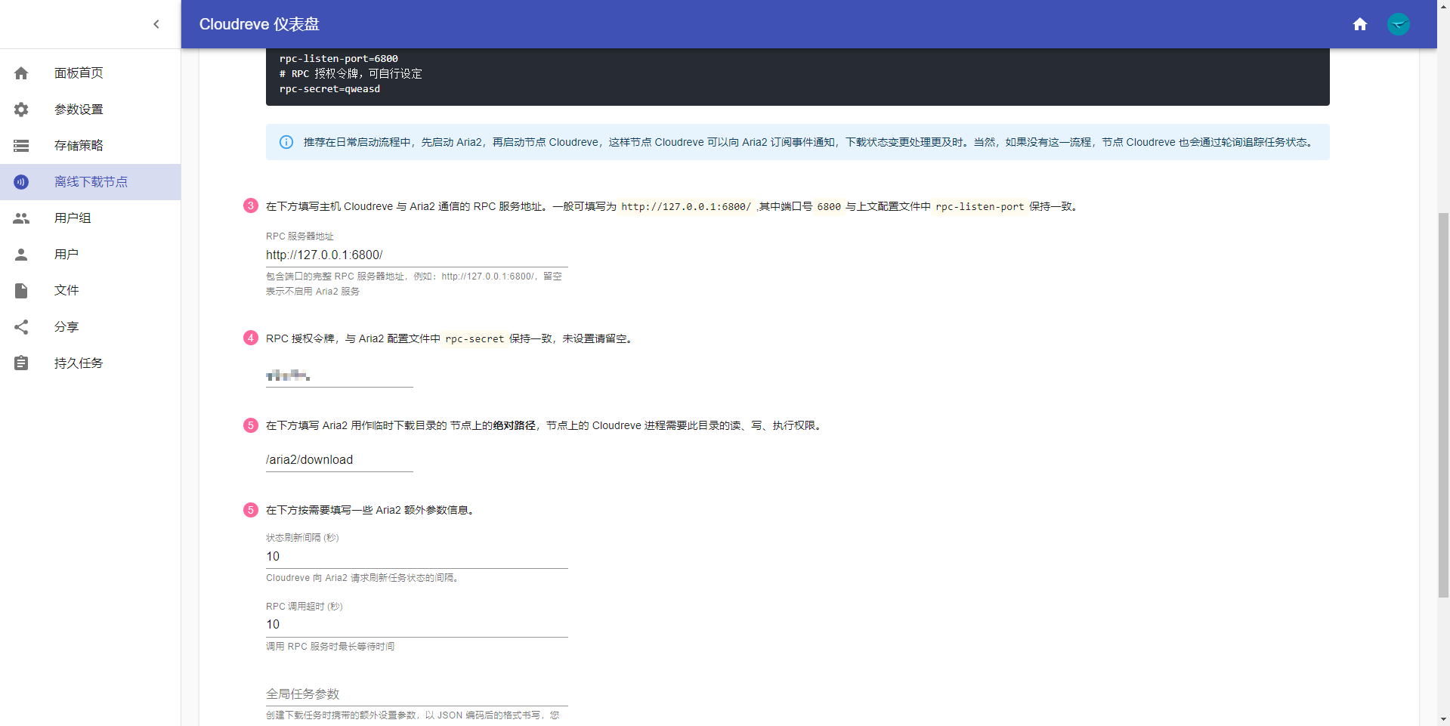Click the http://127.0.0.1:6800/ inline code
Screen dimensions: 1450x726
coord(686,207)
